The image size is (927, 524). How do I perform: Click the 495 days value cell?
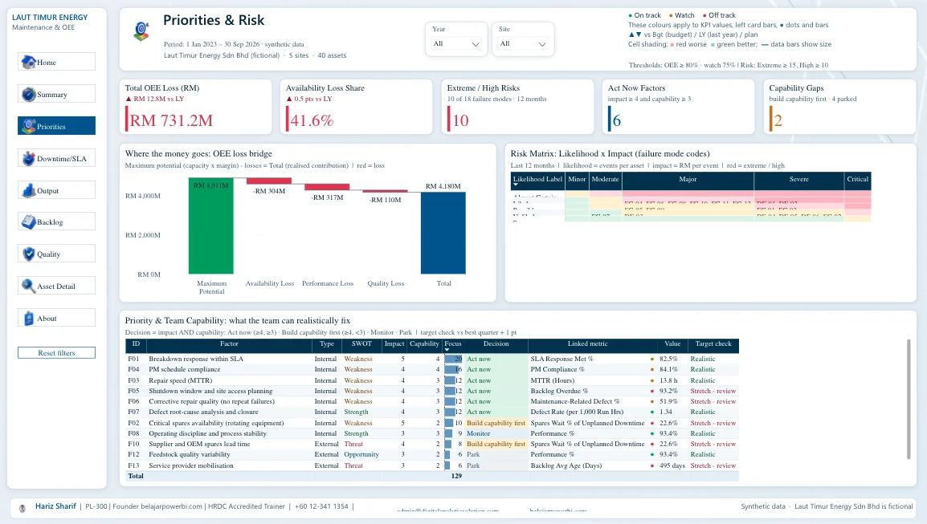point(672,465)
